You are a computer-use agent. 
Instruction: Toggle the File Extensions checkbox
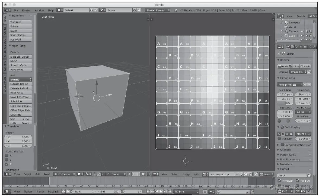coord(297,181)
